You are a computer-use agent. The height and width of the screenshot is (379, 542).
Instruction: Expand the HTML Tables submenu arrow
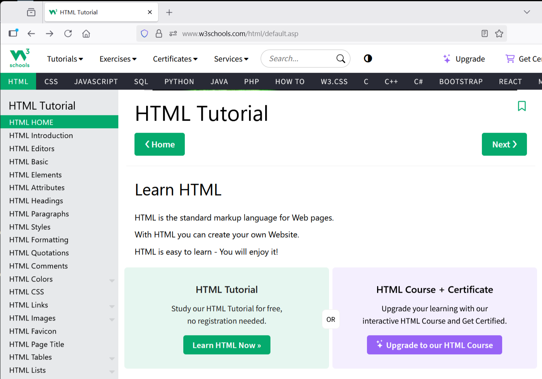112,358
